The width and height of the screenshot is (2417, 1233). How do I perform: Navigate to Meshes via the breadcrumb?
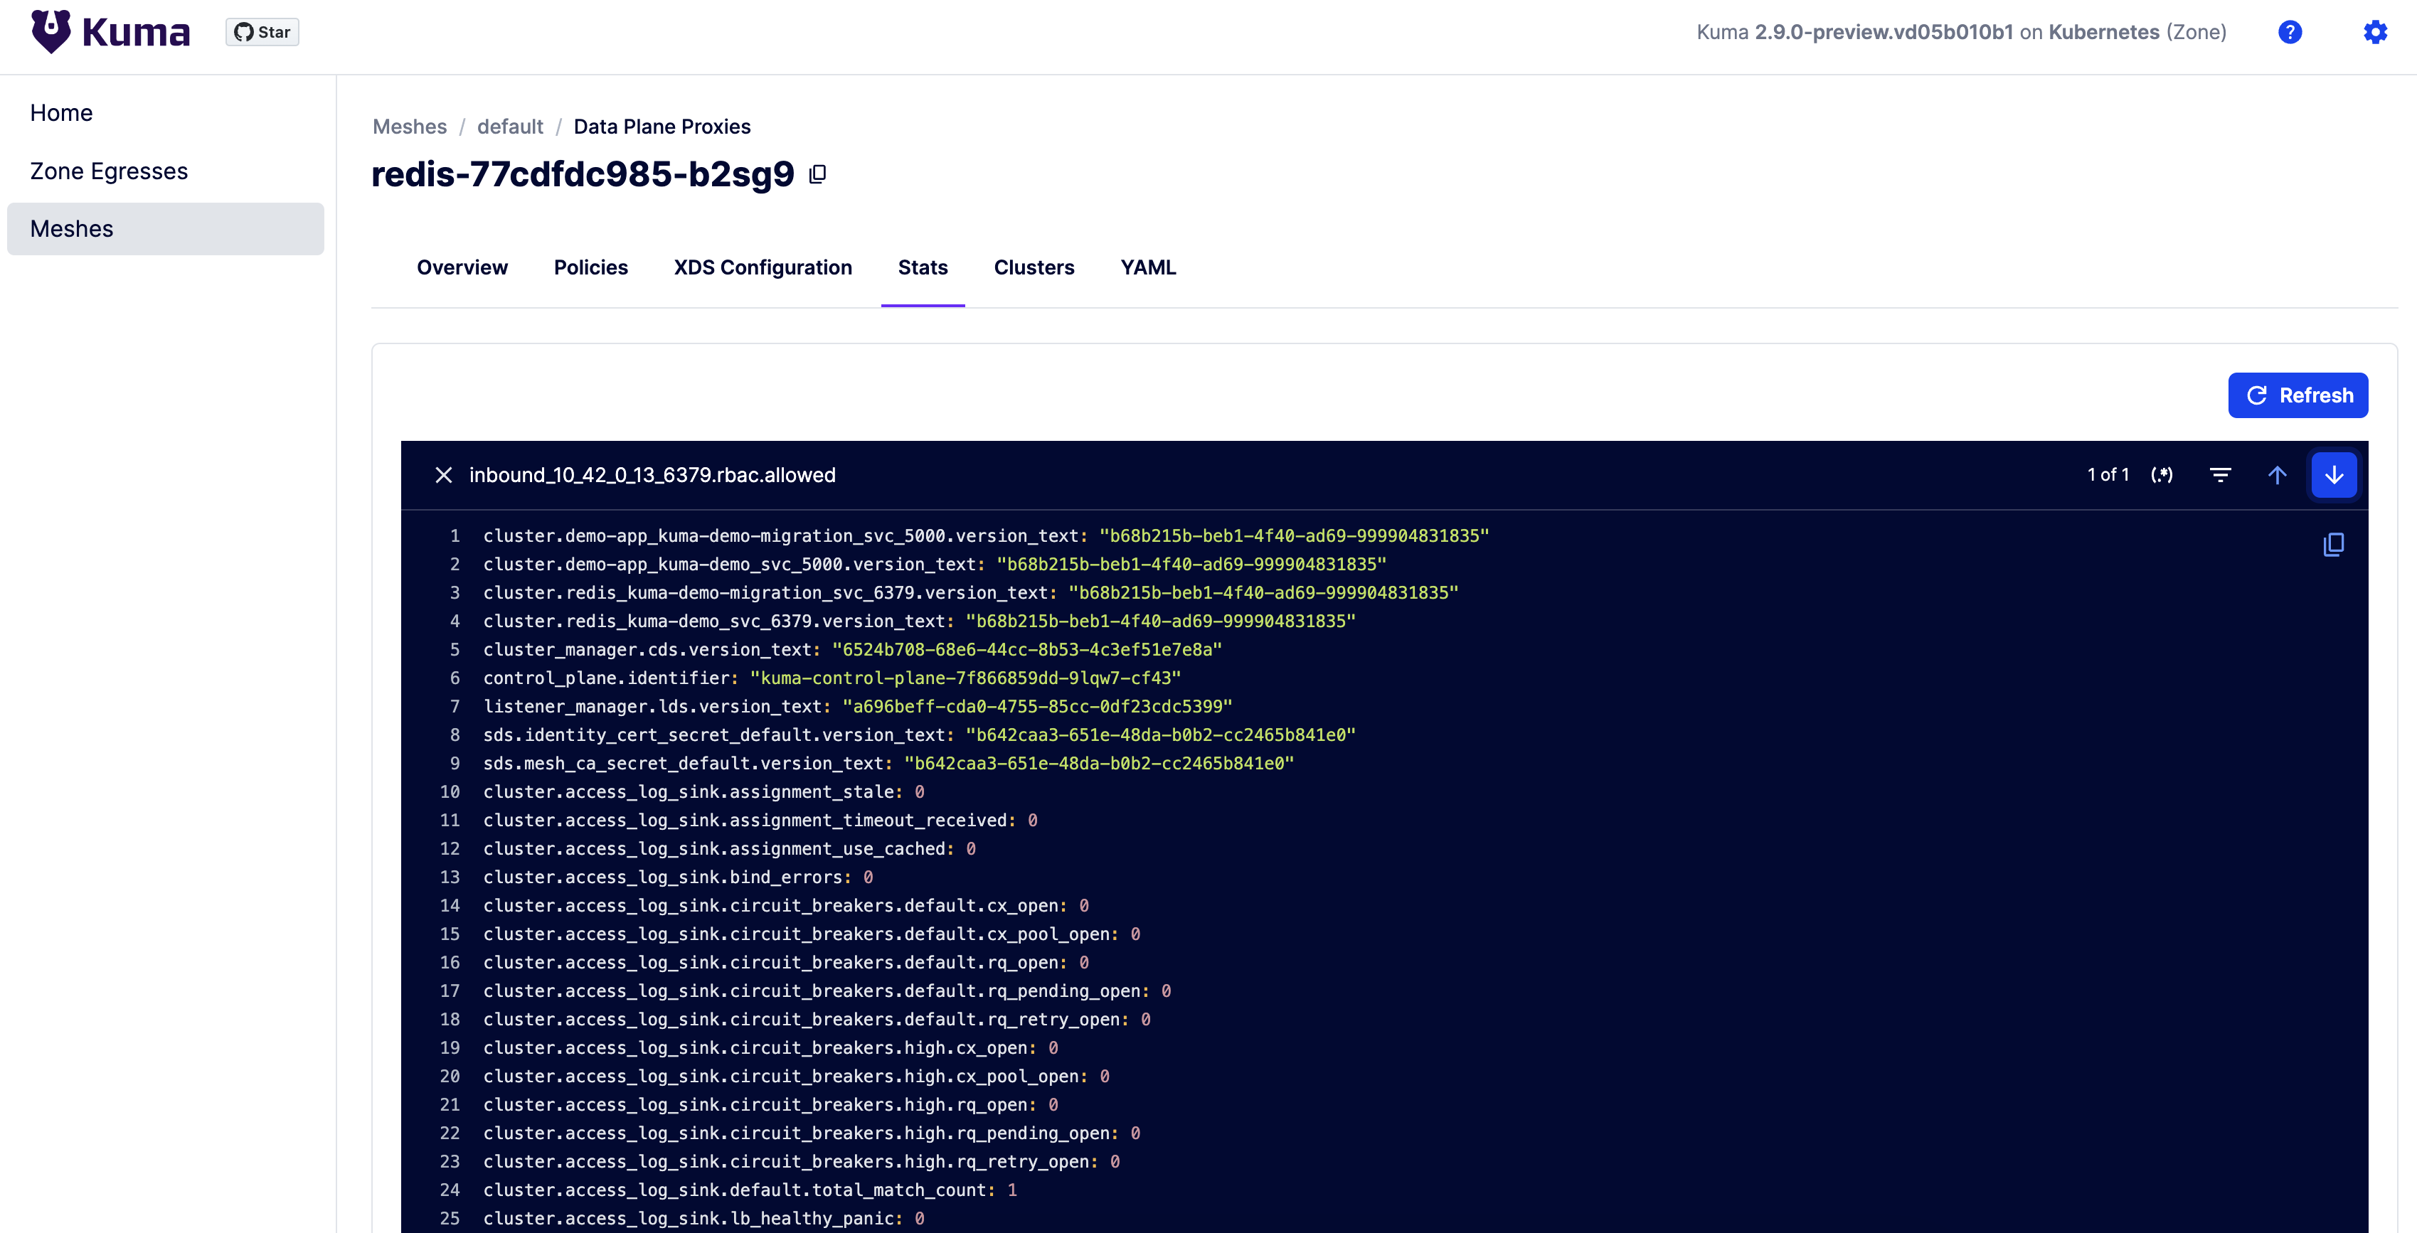409,126
